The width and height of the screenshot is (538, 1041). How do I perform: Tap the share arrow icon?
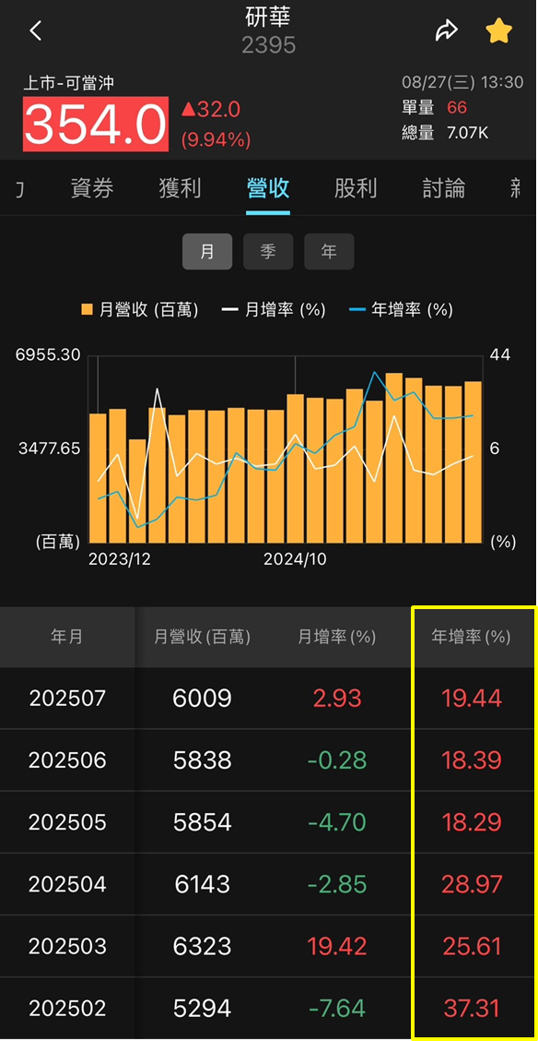[x=447, y=30]
